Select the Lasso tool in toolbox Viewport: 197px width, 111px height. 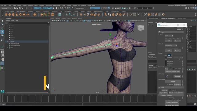point(2,24)
